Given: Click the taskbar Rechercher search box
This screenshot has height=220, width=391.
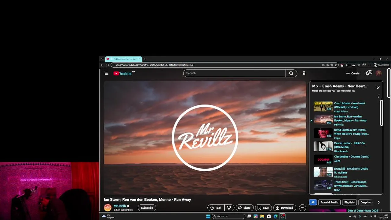Looking at the screenshot, I should coord(229,216).
